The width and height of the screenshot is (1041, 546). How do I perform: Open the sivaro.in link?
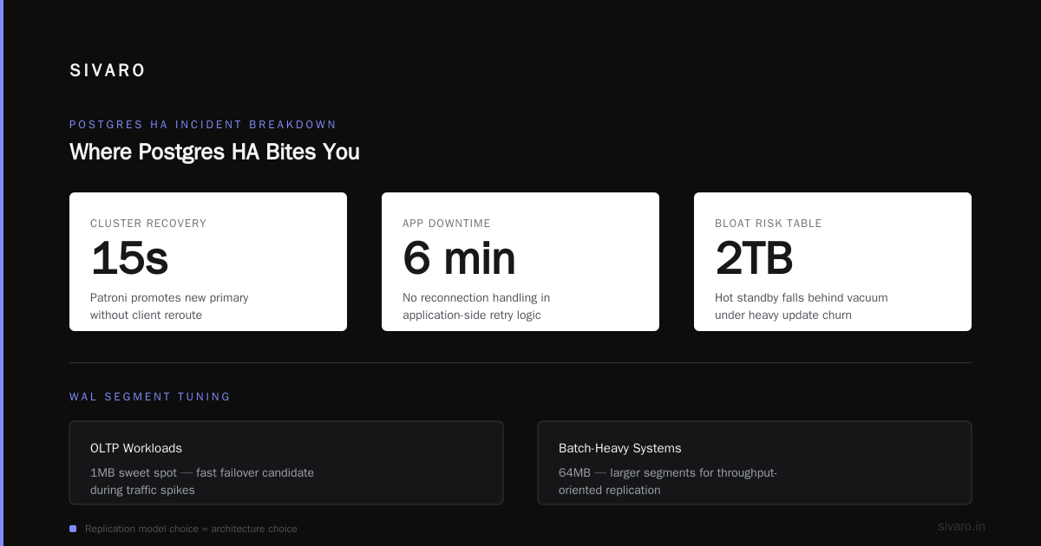click(961, 526)
